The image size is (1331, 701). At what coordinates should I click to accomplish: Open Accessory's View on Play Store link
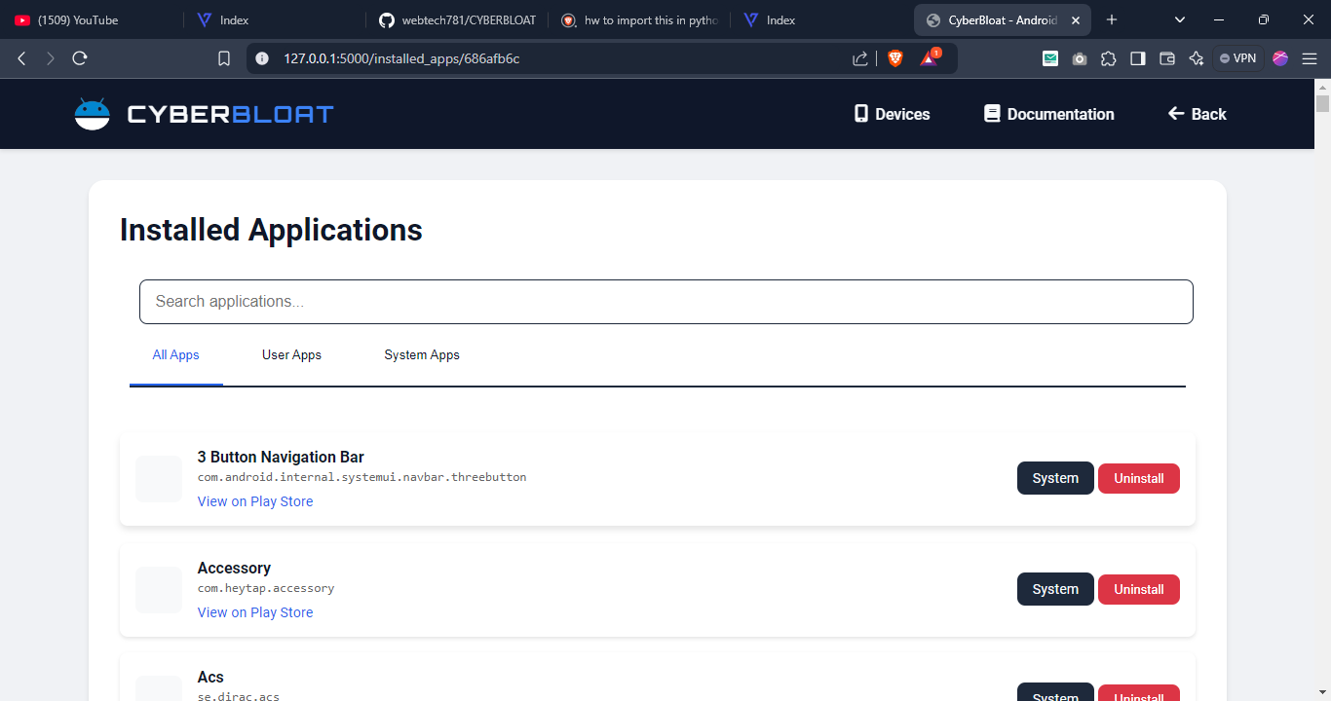tap(255, 612)
